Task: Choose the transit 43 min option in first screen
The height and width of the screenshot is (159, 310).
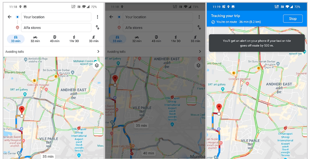Action: point(54,39)
